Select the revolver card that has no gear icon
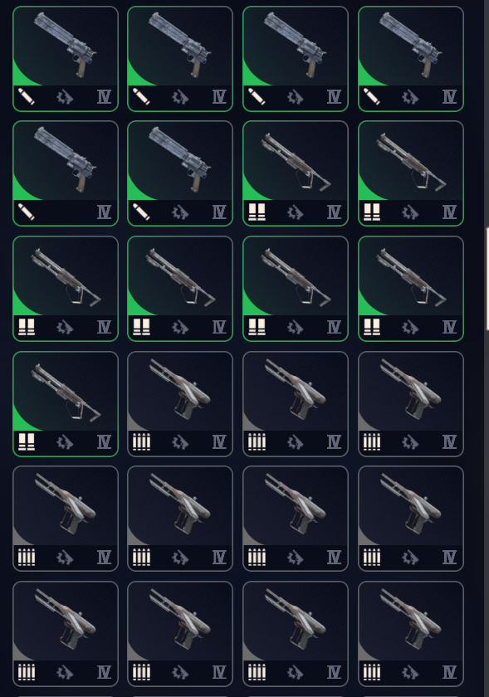Screen dimensions: 489x697 (66, 173)
